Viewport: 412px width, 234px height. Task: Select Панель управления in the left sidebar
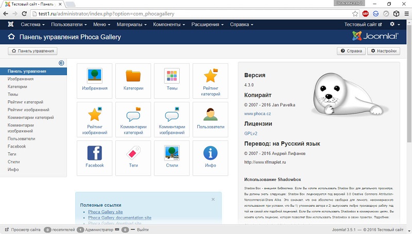coord(33,71)
